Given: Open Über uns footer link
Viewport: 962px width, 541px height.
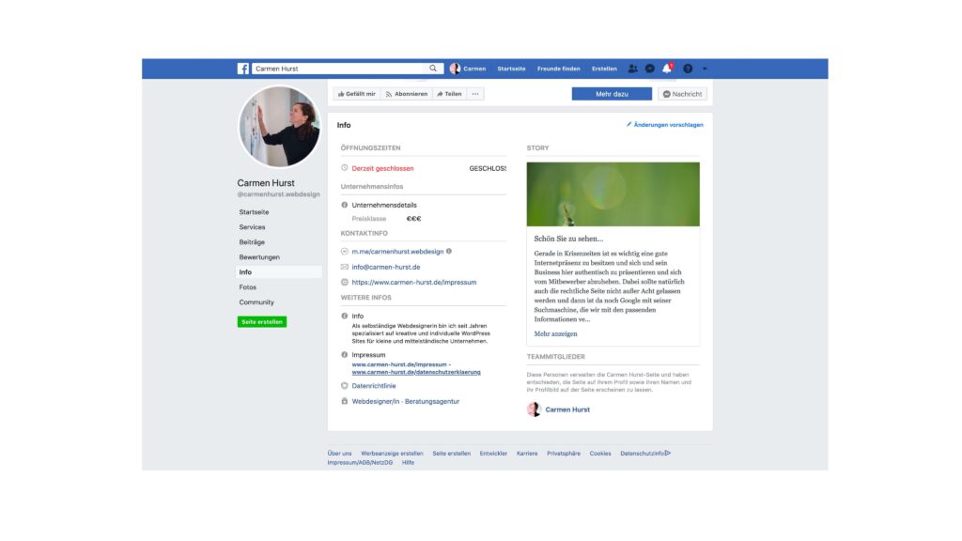Looking at the screenshot, I should [339, 454].
